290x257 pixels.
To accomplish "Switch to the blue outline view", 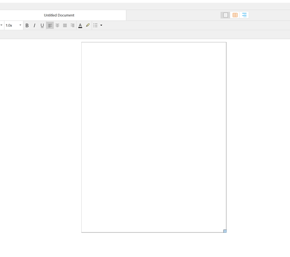I will (244, 15).
